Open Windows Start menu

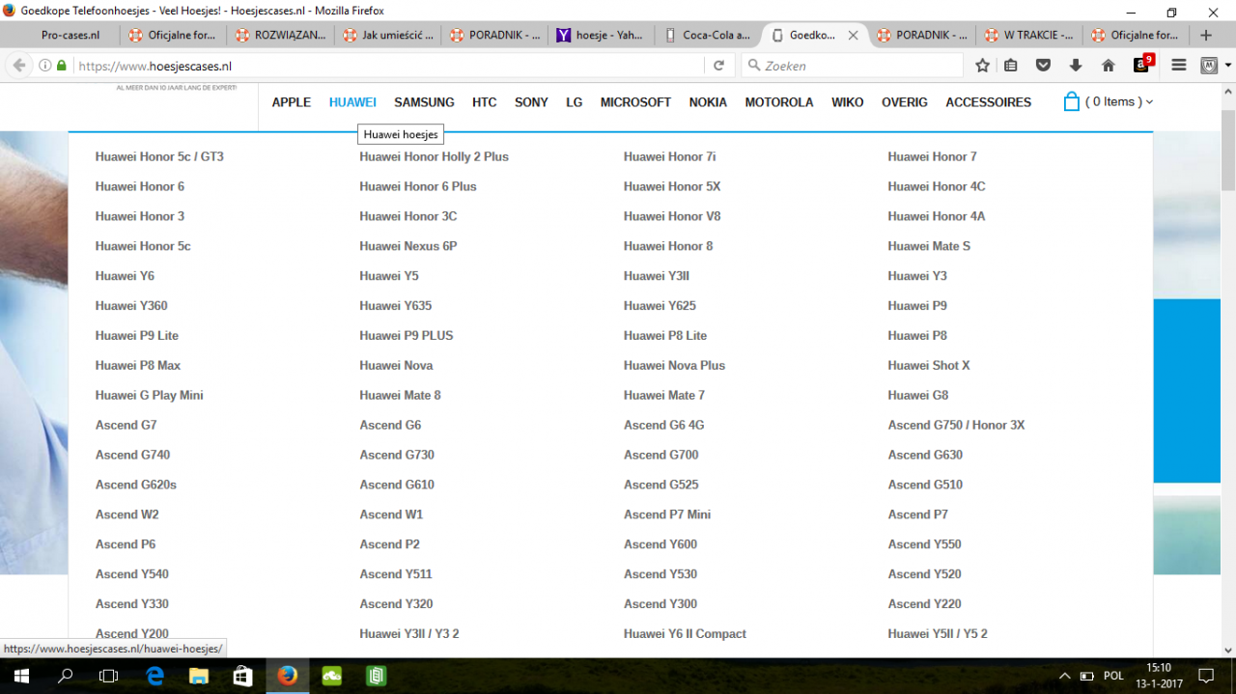pos(21,676)
